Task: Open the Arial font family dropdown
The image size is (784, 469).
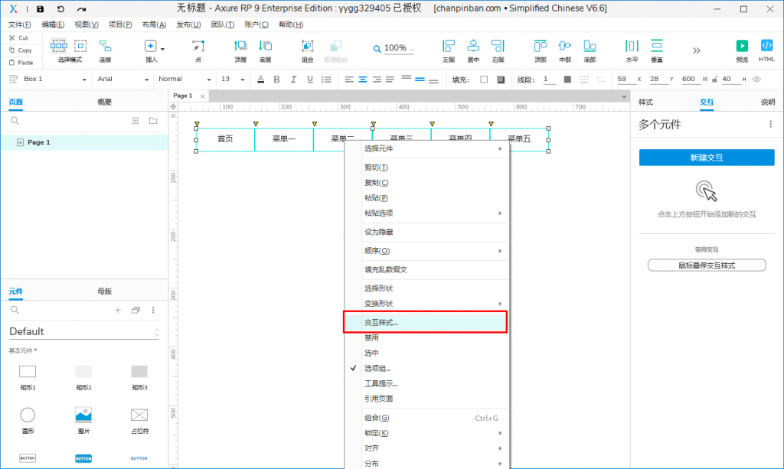Action: 122,79
